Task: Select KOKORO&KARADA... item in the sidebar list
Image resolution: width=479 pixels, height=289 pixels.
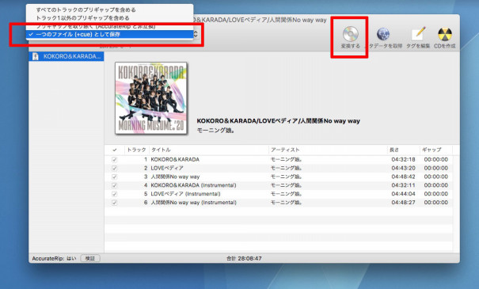Action: tap(67, 56)
